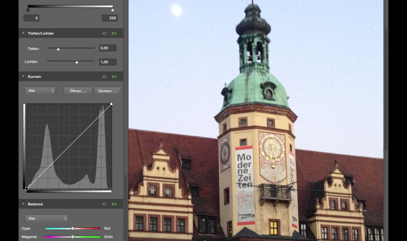Click the Tiefen: label
The height and width of the screenshot is (241, 407).
coord(33,49)
